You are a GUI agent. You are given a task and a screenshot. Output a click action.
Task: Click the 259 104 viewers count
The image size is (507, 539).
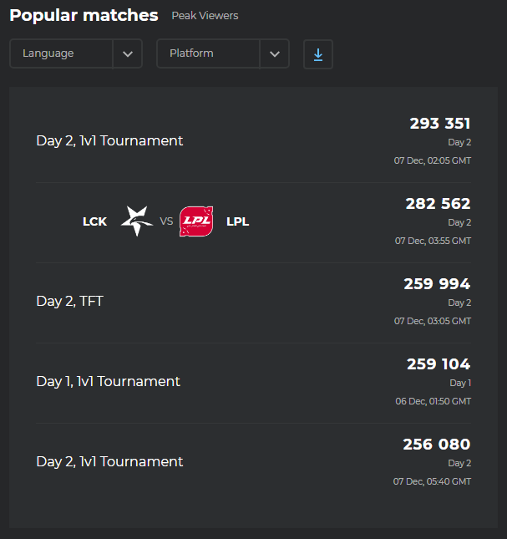(x=439, y=364)
